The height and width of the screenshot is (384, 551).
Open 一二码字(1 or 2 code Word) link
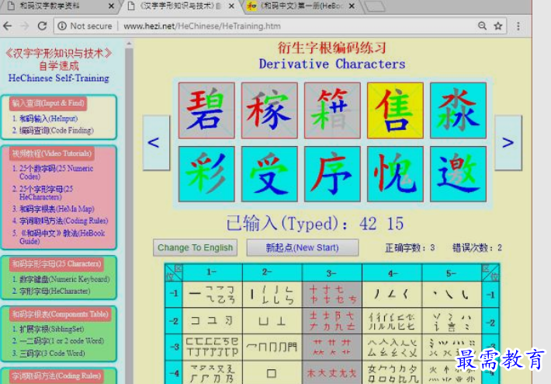[x=61, y=340]
